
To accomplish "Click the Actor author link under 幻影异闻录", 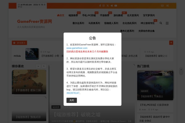I will (144, 109).
